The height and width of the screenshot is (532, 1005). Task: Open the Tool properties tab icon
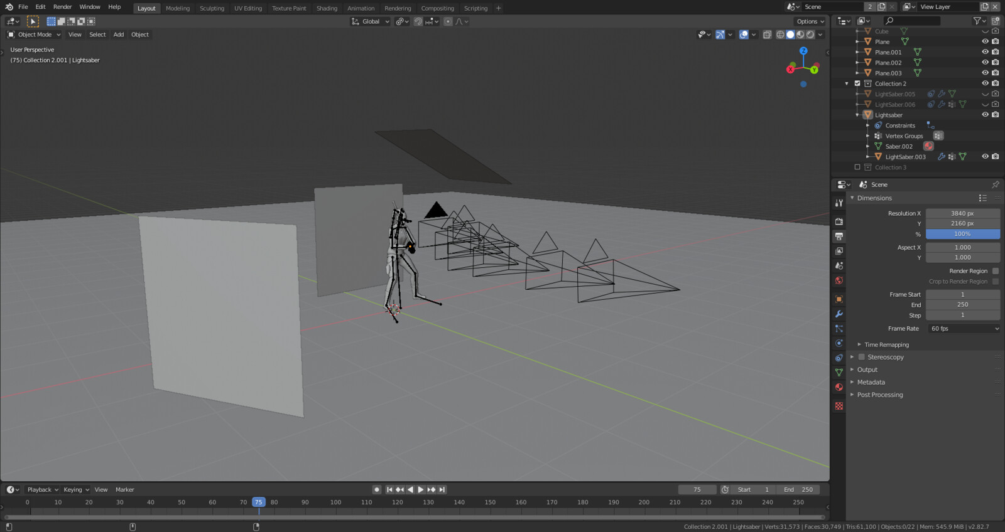click(839, 203)
